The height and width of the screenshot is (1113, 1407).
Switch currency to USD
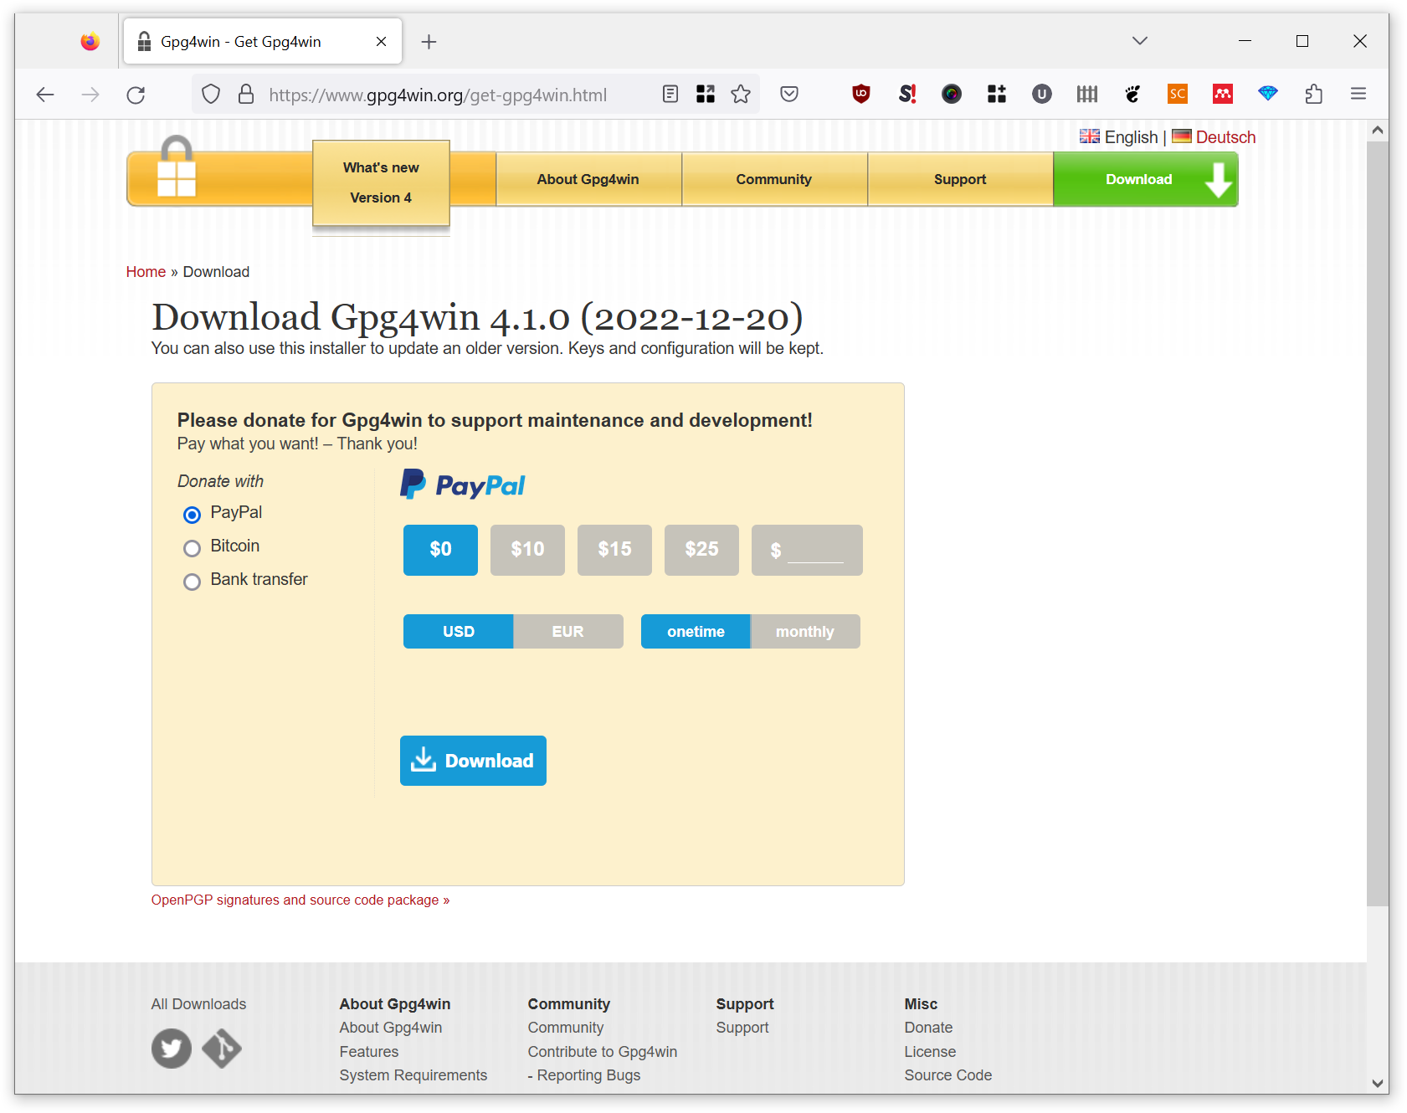pyautogui.click(x=459, y=631)
